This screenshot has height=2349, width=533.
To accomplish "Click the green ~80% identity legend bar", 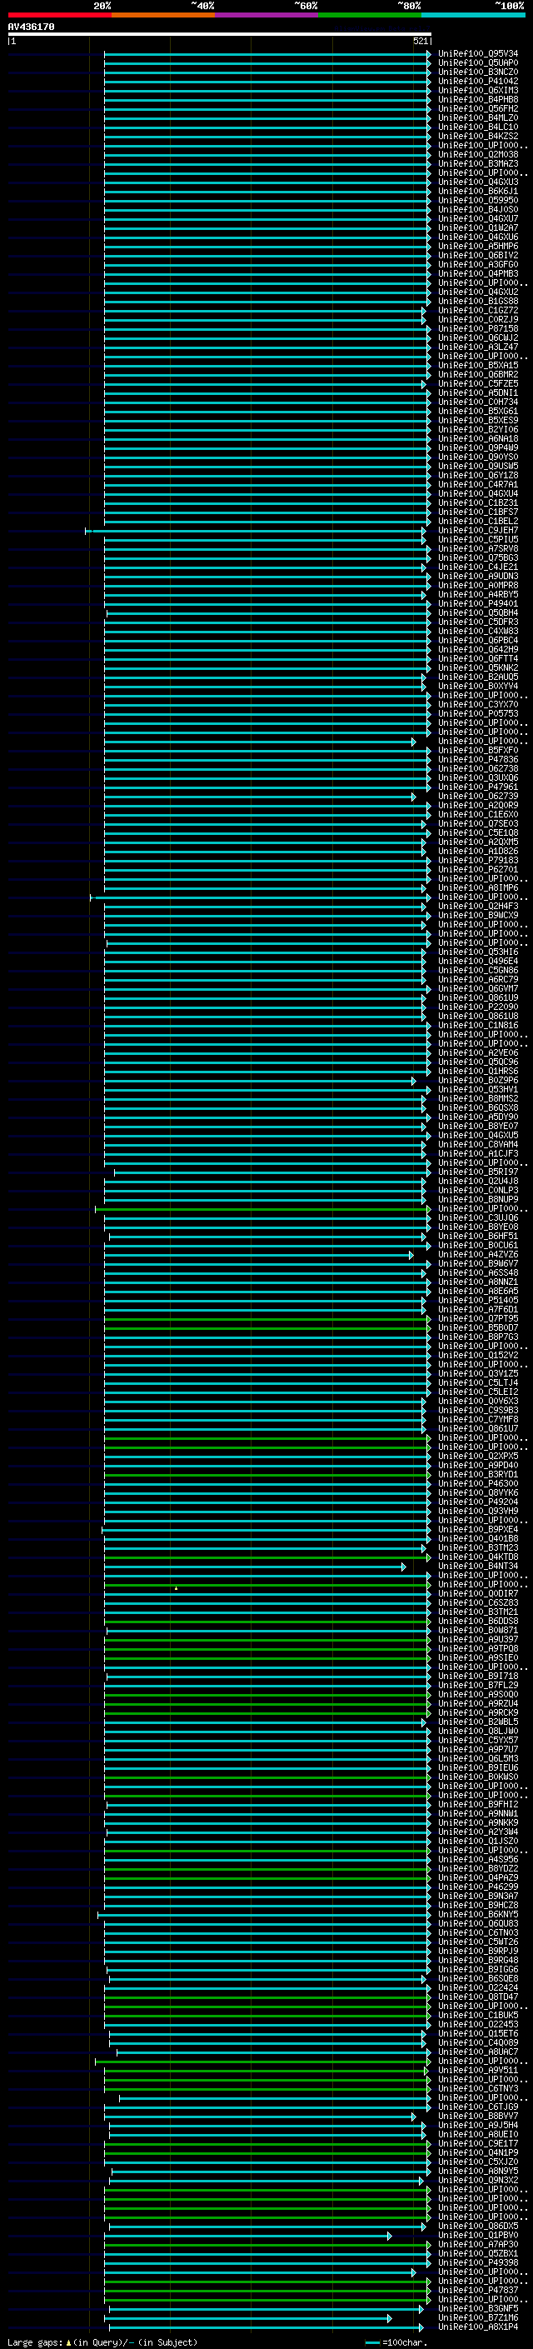I will (x=370, y=15).
